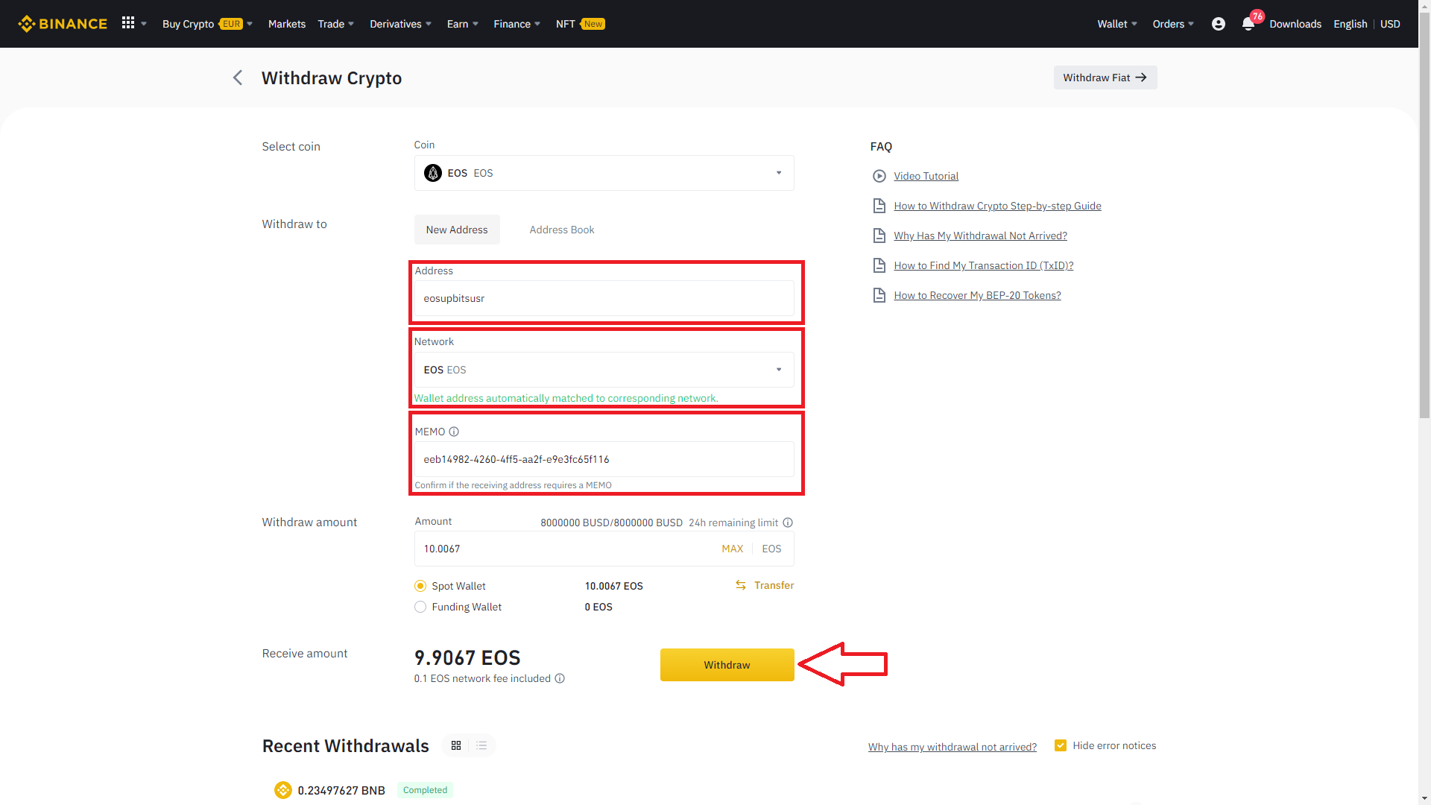Click the MEMO info icon
This screenshot has width=1431, height=805.
[x=454, y=432]
